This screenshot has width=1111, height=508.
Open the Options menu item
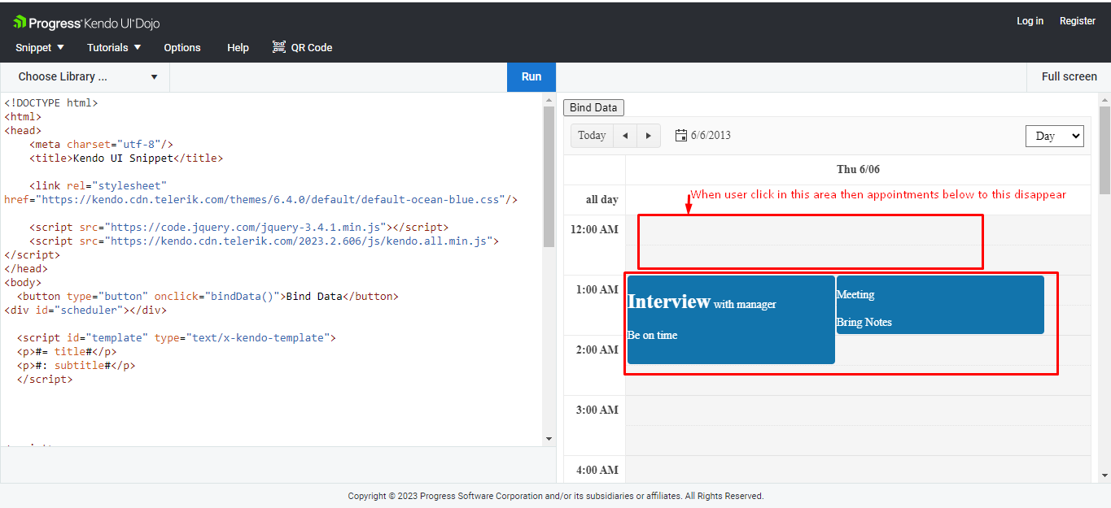tap(182, 47)
